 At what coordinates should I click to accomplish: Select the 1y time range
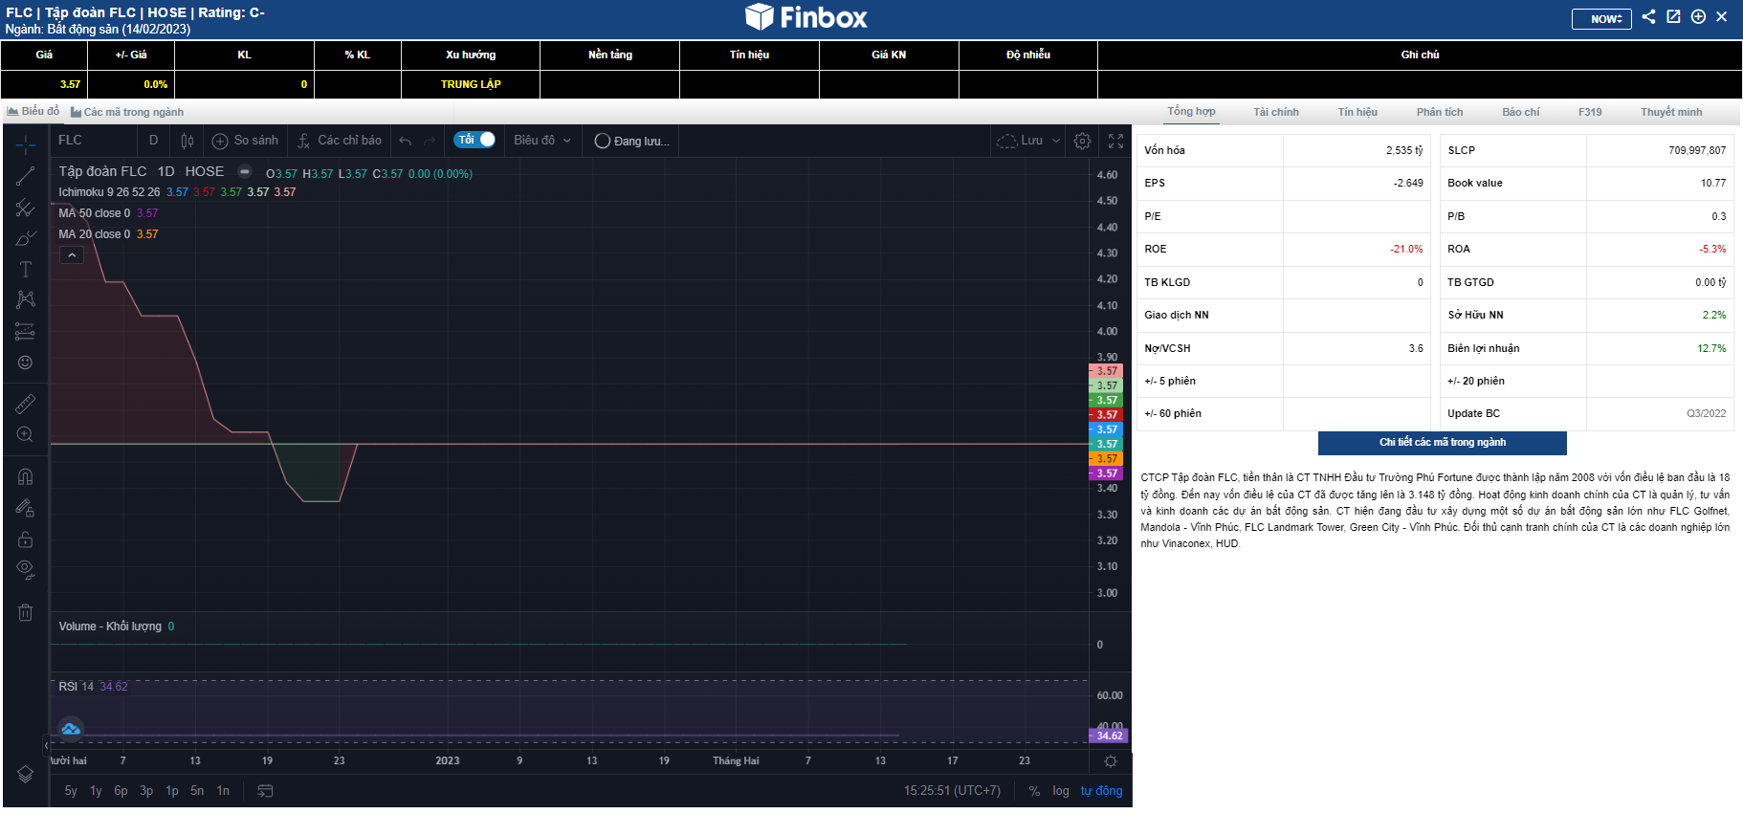(96, 791)
